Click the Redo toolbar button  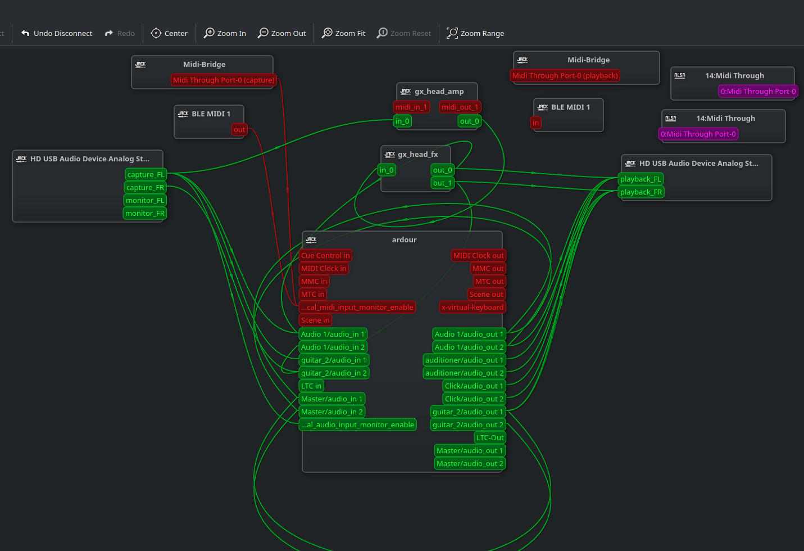click(120, 33)
